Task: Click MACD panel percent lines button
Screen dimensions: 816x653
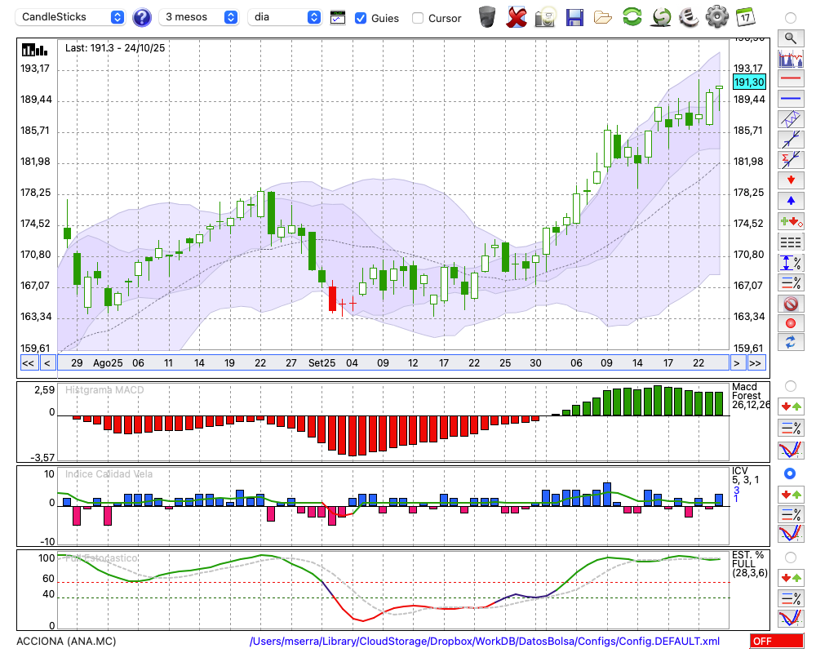Action: click(x=791, y=428)
